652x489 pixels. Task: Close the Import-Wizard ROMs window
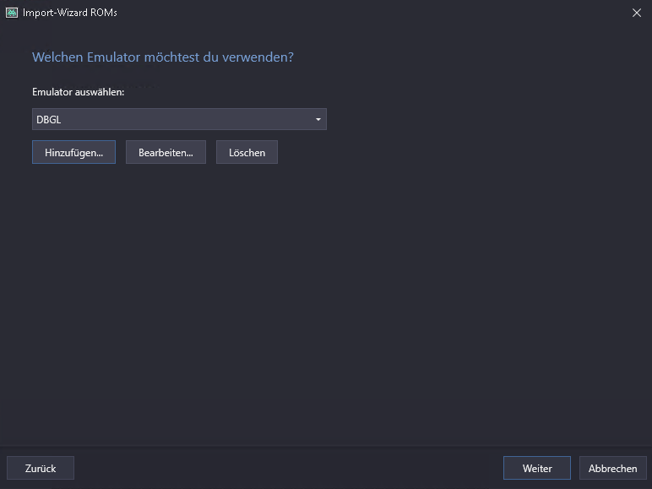click(636, 13)
